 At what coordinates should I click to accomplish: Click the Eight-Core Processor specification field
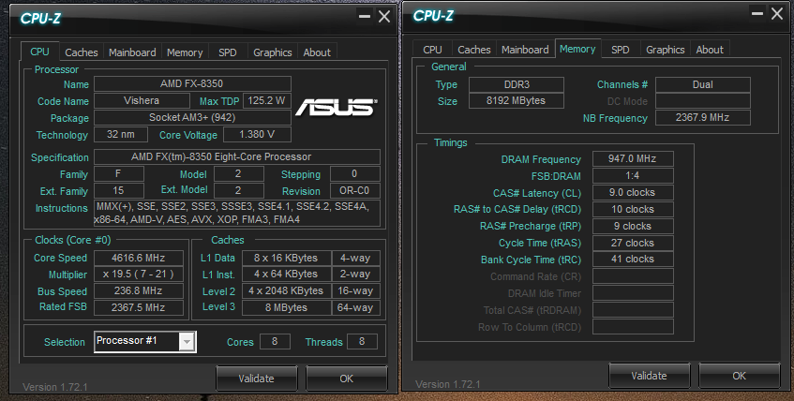tap(237, 157)
